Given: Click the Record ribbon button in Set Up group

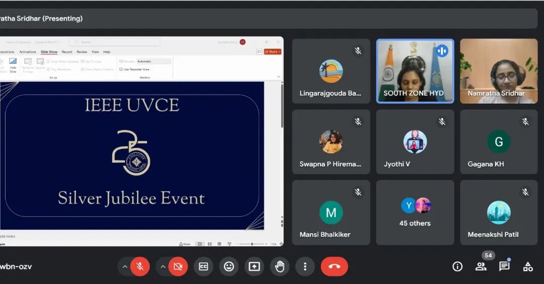Looking at the screenshot, I should tap(40, 64).
